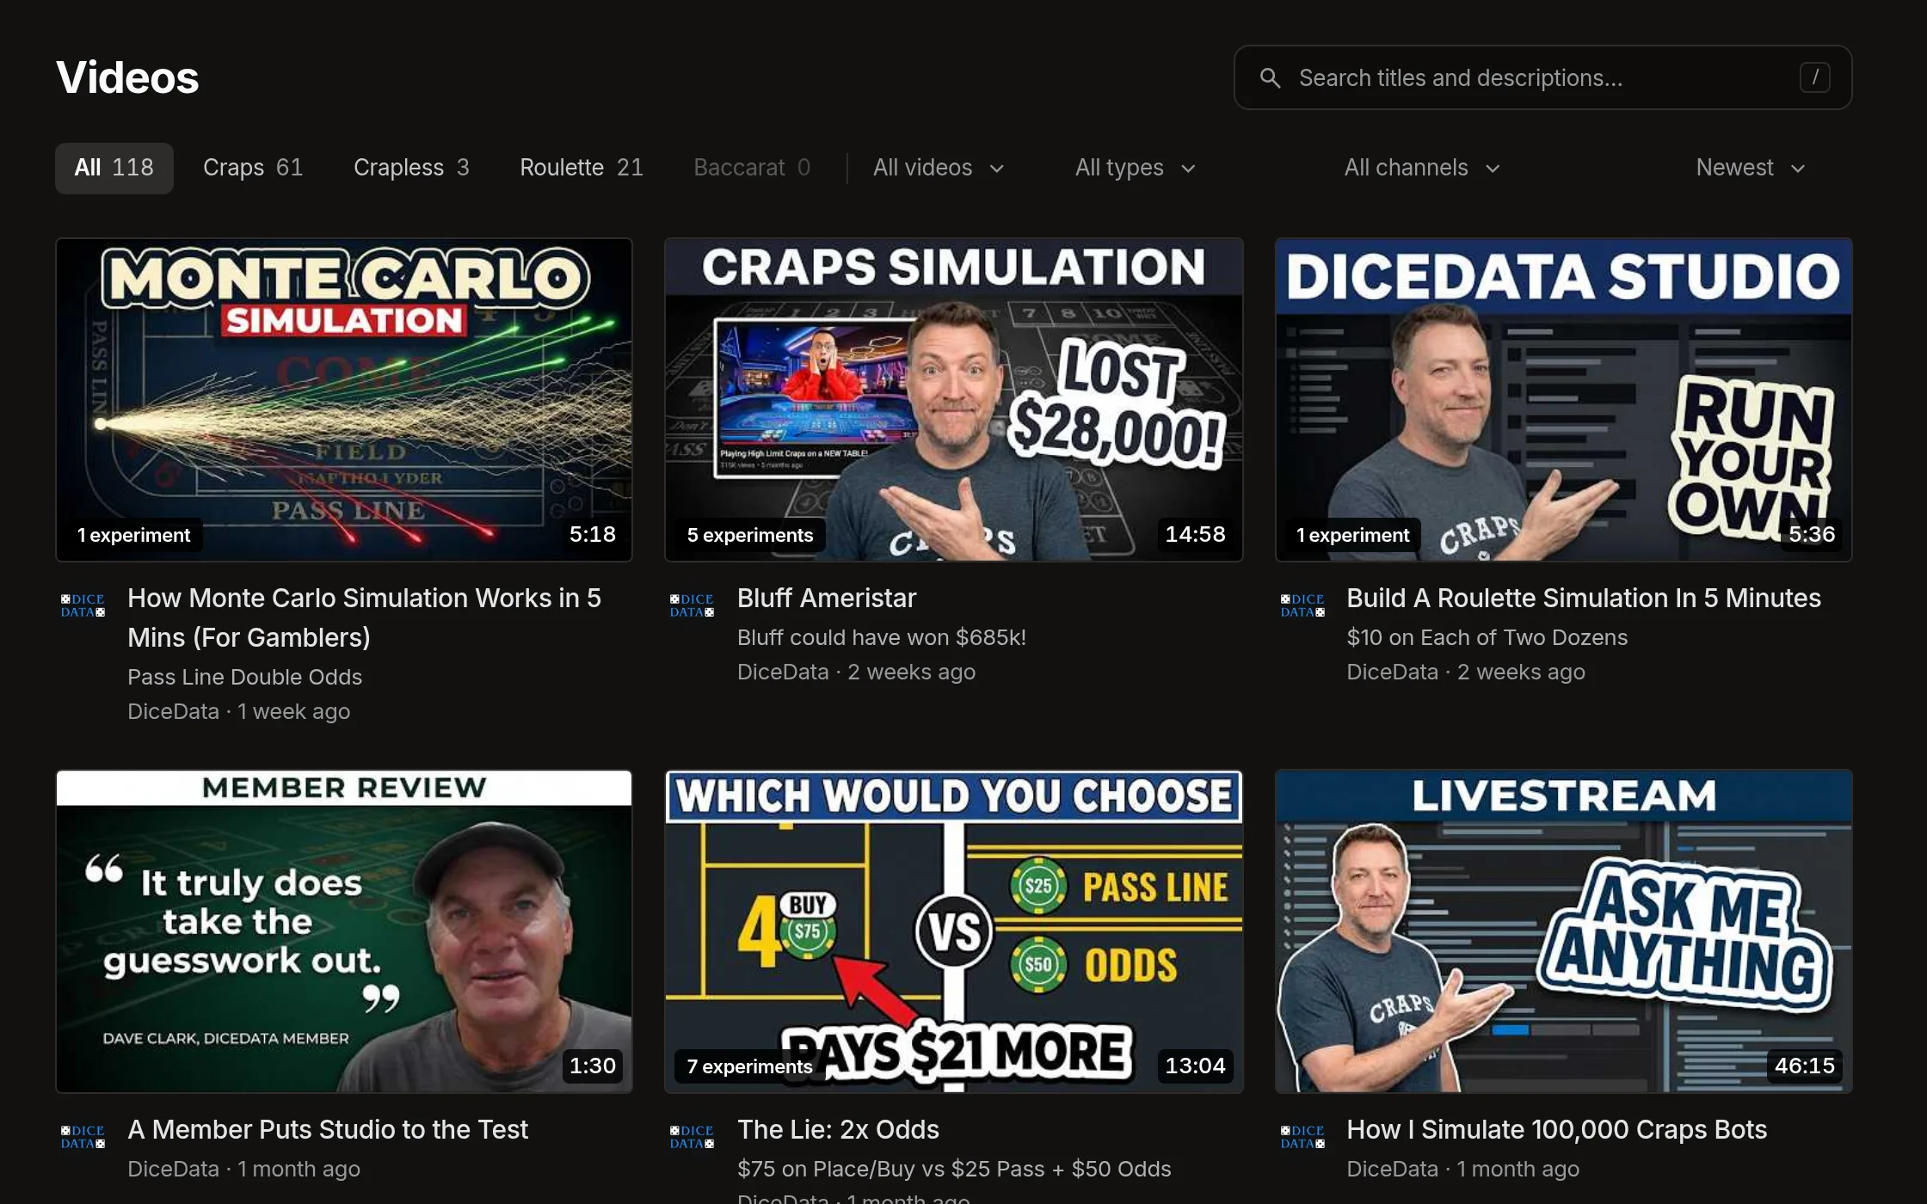The image size is (1927, 1204).
Task: Select the All 118 filter tab
Action: 114,168
